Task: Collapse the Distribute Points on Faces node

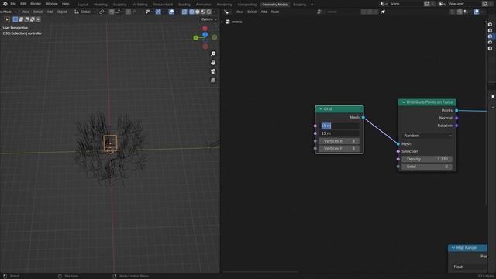Action: pyautogui.click(x=404, y=102)
